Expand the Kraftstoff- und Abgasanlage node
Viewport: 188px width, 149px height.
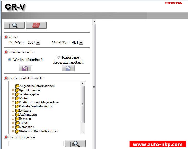[13, 102]
